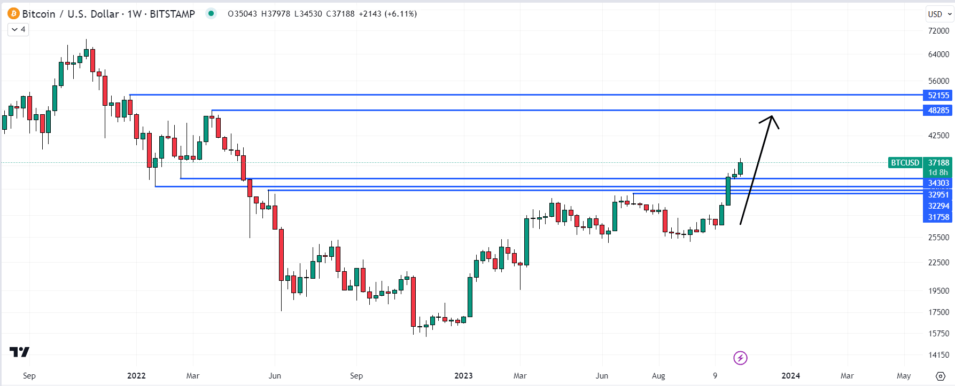Click the 15750 price axis value
Screen dimensions: 955x386
[x=938, y=333]
